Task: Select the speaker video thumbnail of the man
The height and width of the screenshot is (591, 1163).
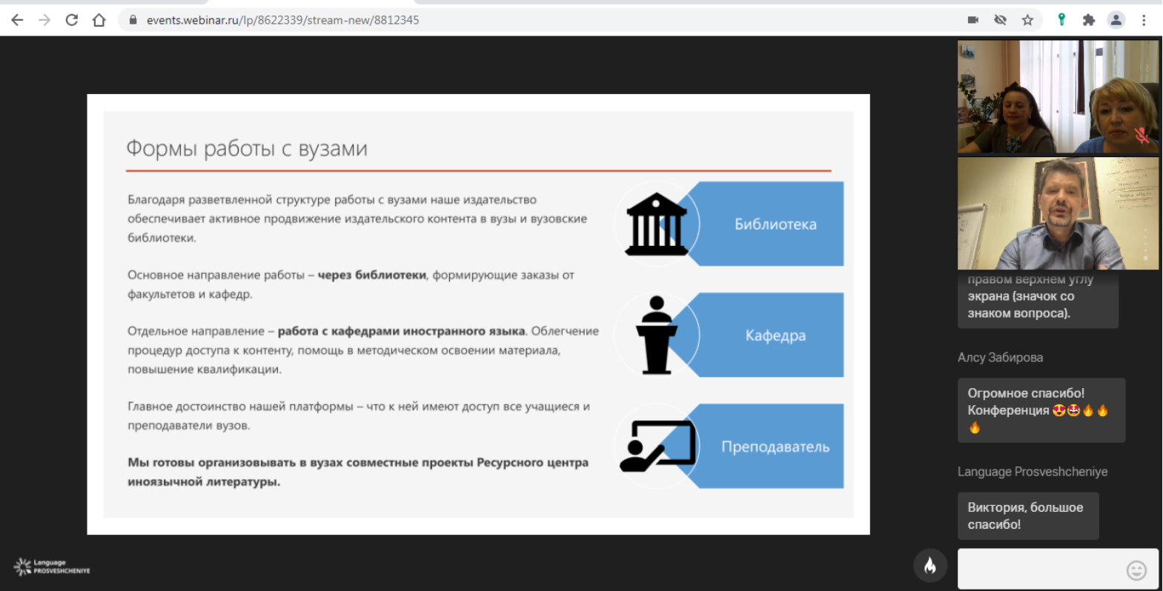Action: [1057, 213]
